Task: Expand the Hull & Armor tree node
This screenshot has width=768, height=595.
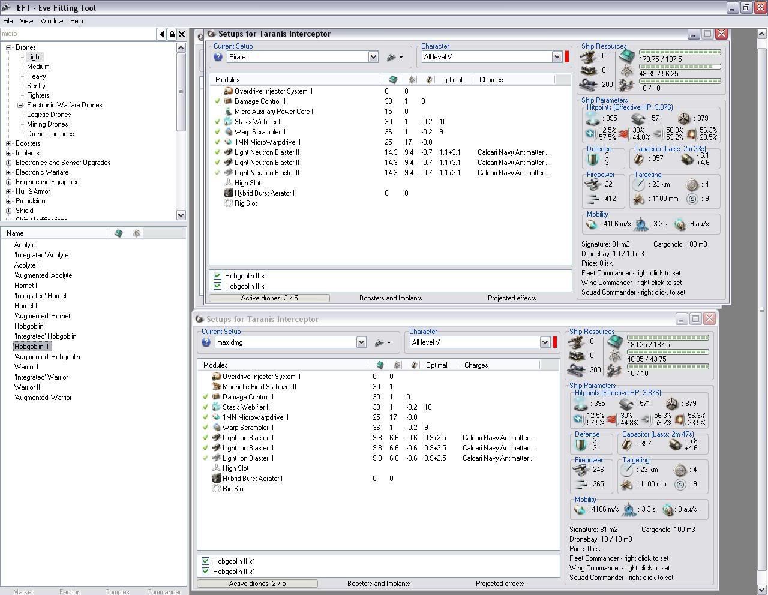Action: (x=9, y=191)
